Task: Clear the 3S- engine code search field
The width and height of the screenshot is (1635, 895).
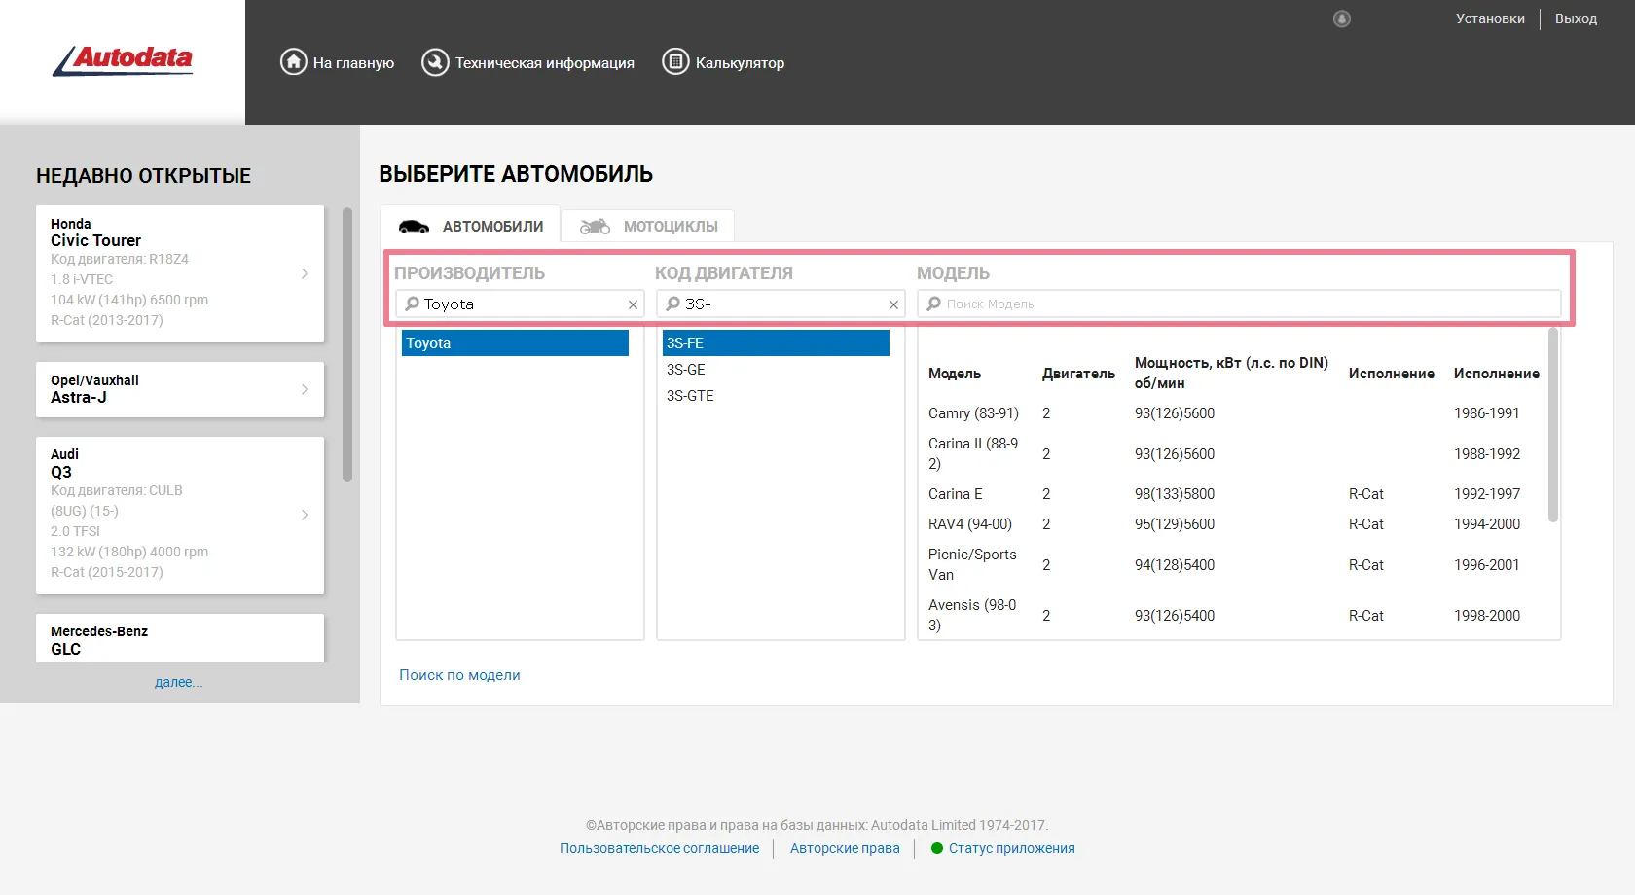Action: 893,304
